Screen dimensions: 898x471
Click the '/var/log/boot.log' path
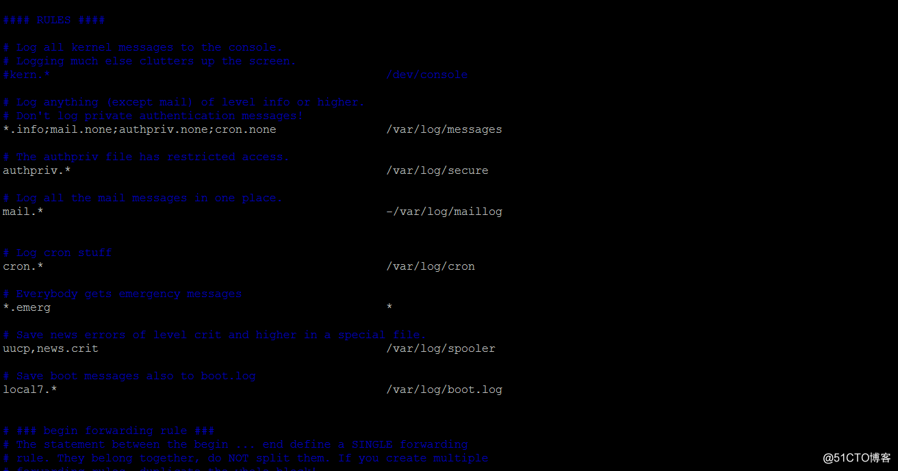(444, 390)
